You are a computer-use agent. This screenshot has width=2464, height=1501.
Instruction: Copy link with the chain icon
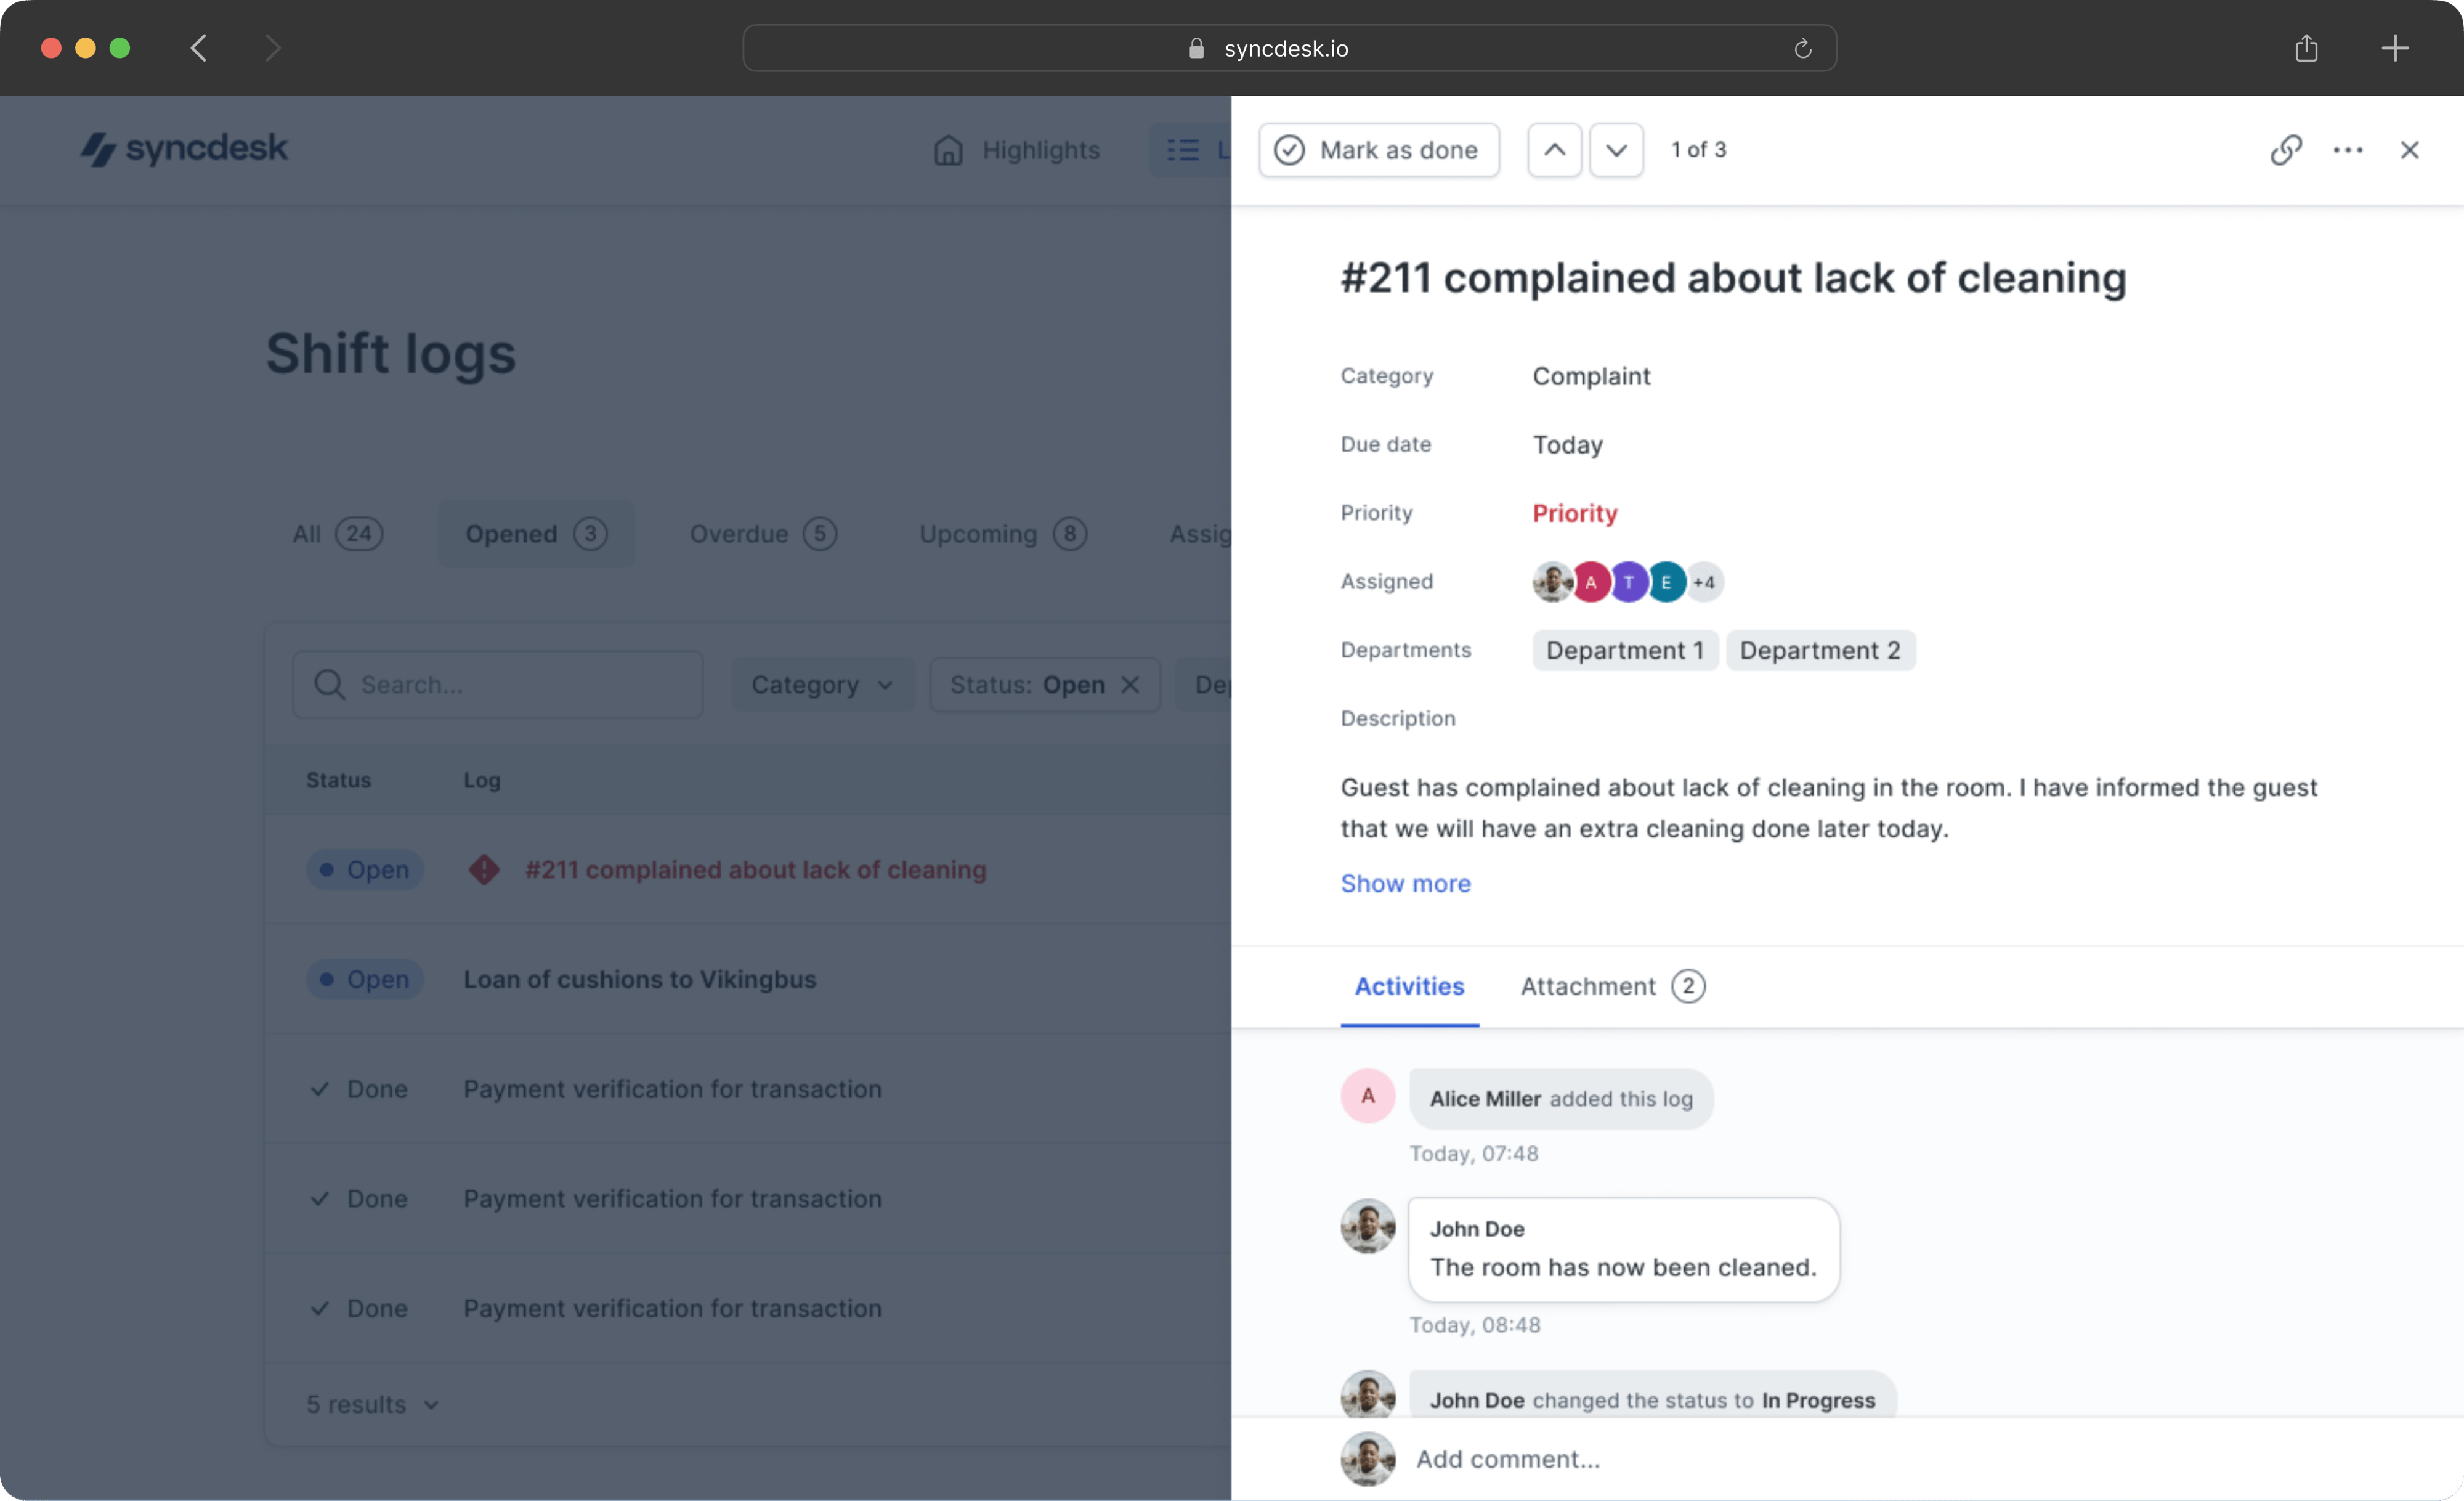(x=2286, y=150)
